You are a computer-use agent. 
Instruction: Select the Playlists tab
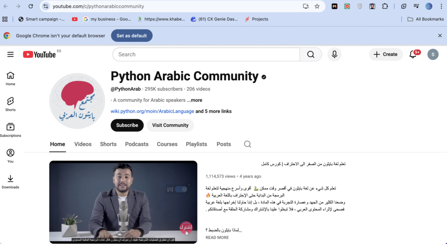(196, 144)
